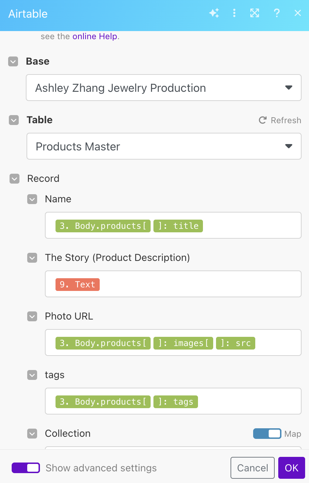The image size is (309, 483).
Task: Close the Airtable module dialog
Action: 298,13
